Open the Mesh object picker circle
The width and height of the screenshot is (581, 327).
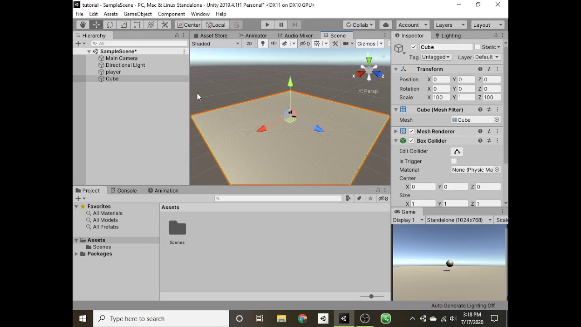coord(497,120)
